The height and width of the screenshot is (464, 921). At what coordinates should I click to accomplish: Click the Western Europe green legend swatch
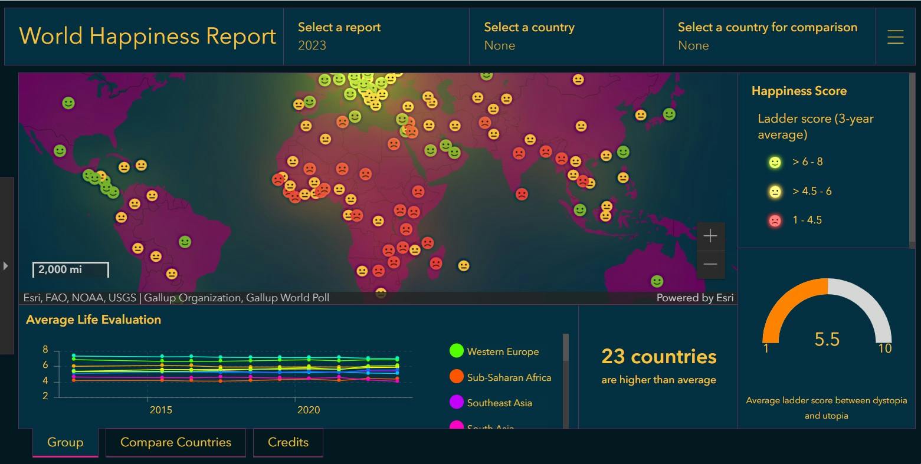click(x=457, y=351)
